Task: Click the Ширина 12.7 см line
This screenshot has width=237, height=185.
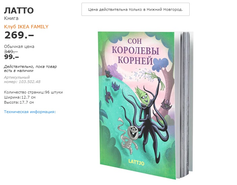Action: click(20, 97)
